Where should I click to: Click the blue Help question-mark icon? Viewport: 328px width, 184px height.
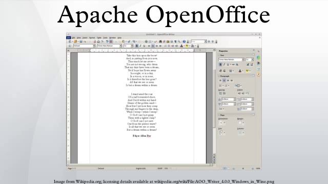click(184, 41)
